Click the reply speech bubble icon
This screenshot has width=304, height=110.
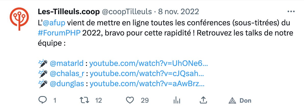point(42,100)
